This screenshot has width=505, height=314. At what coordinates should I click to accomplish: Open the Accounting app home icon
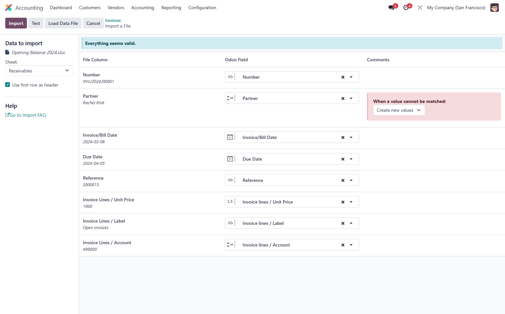coord(9,8)
